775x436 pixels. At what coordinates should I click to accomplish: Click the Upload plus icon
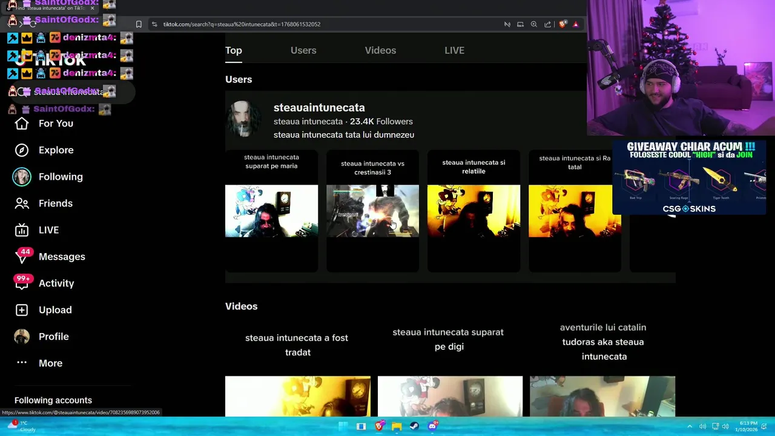tap(22, 310)
